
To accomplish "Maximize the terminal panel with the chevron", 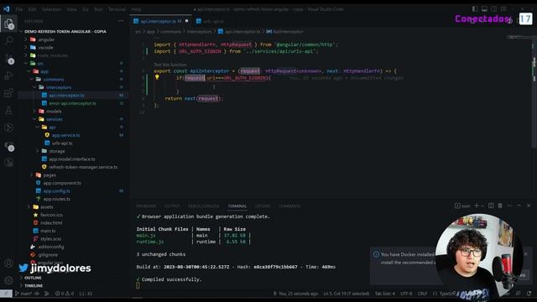I will point(519,206).
